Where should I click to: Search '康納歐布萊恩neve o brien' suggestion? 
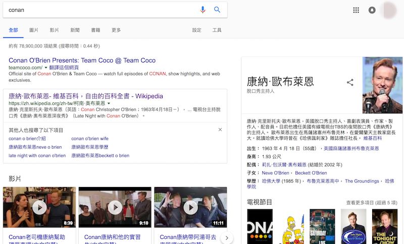tap(35, 147)
